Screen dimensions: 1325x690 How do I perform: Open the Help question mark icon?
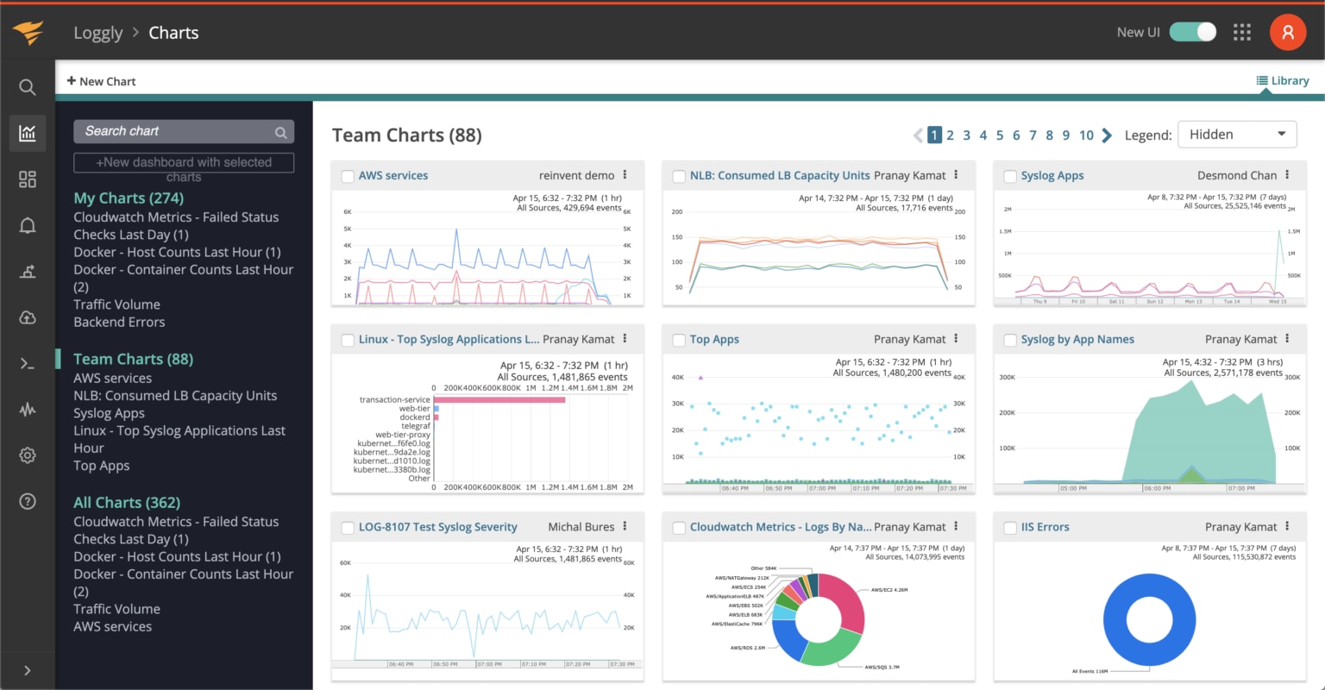27,500
